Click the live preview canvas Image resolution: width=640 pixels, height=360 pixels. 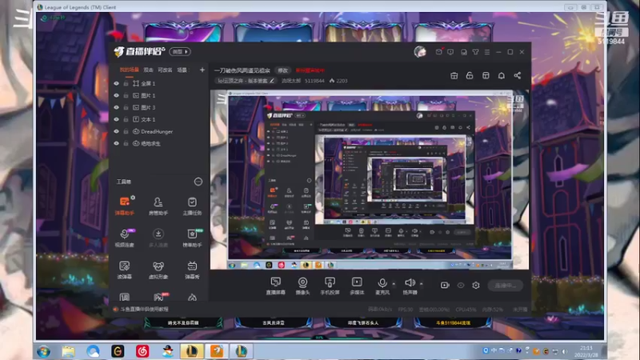click(x=370, y=179)
